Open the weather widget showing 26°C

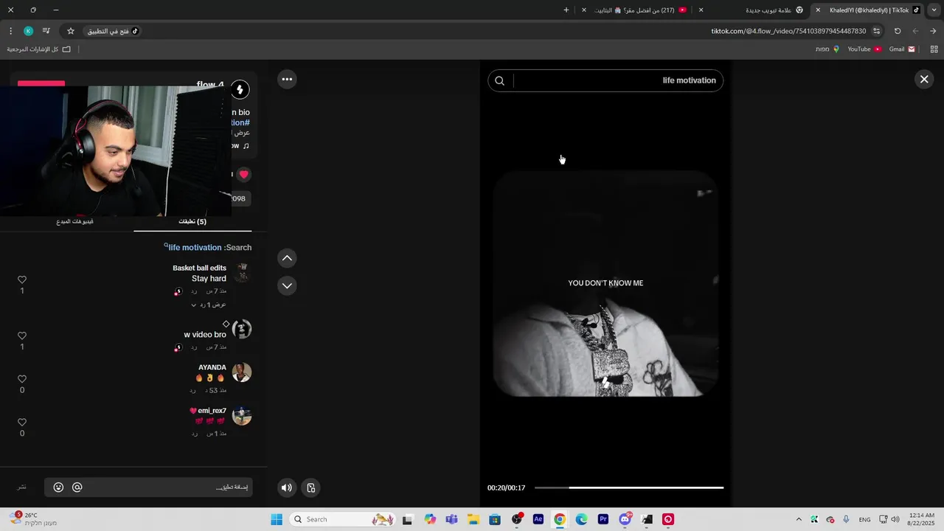click(33, 519)
